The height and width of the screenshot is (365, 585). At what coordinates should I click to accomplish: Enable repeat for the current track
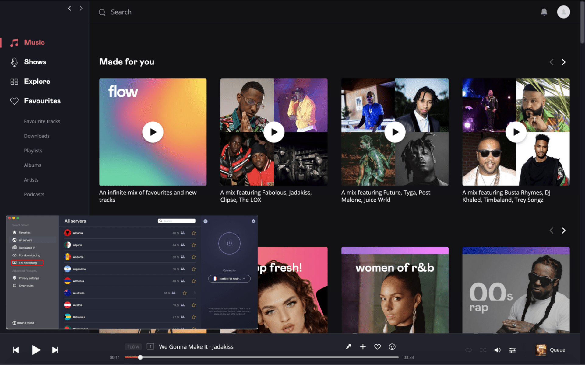(468, 350)
